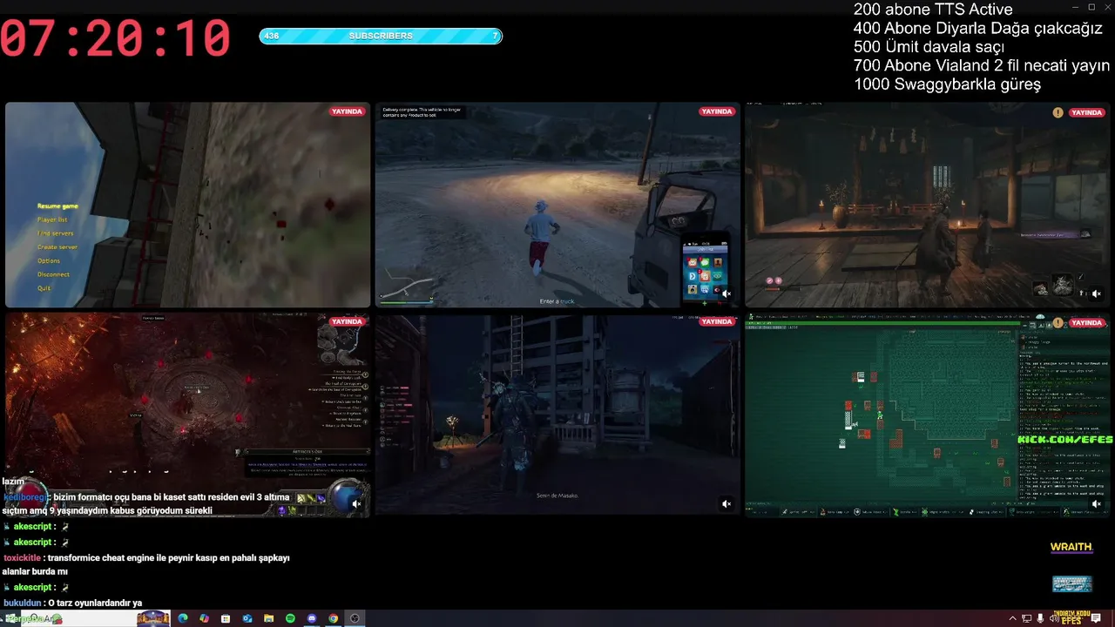Open Discord from the taskbar
This screenshot has height=627, width=1115.
312,618
